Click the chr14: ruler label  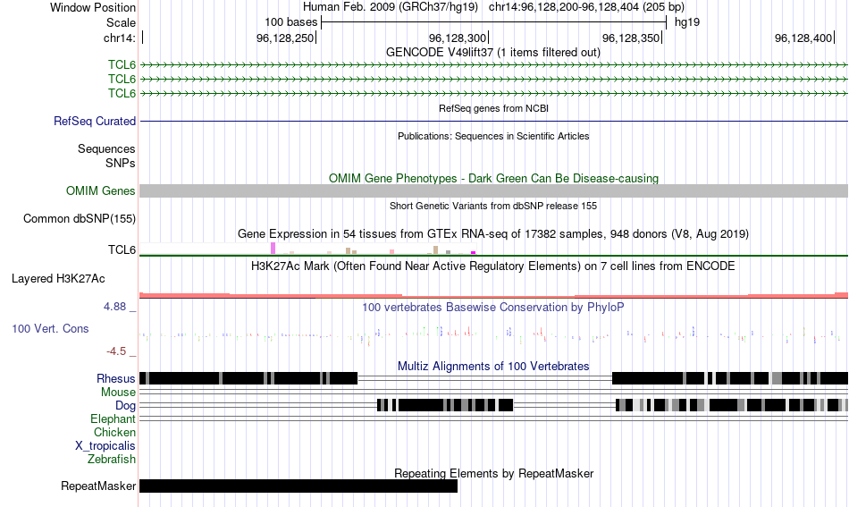pyautogui.click(x=119, y=38)
